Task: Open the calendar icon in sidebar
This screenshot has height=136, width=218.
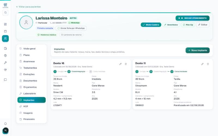Action: [x=5, y=31]
